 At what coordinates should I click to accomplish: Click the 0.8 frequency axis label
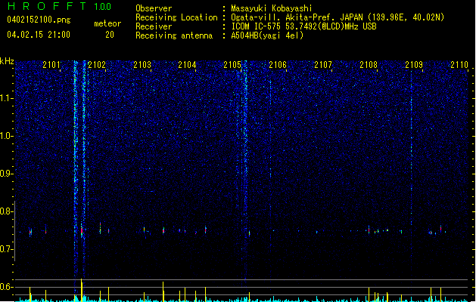coord(7,211)
